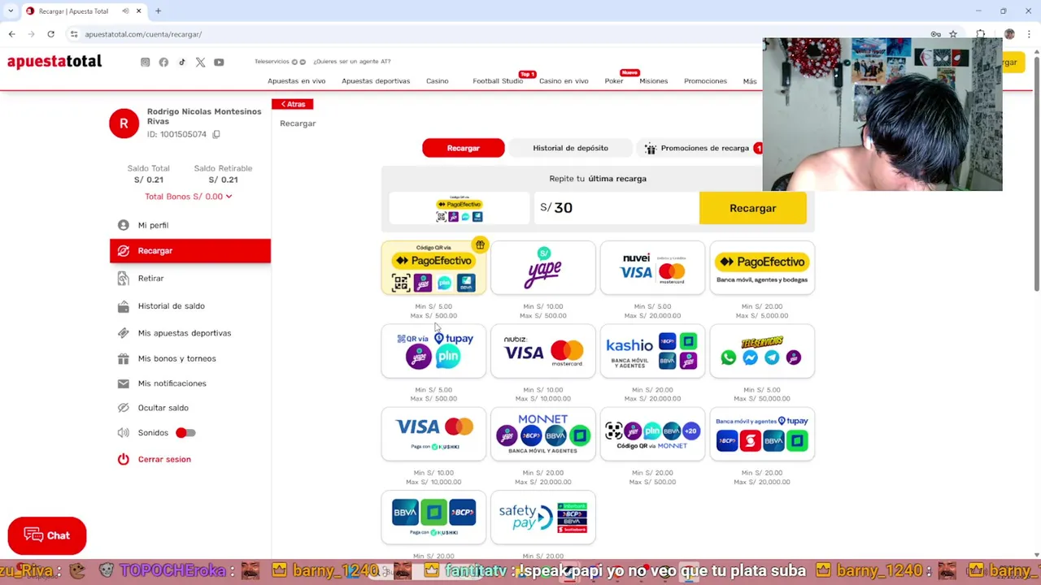This screenshot has height=585, width=1041.
Task: Open the Poker menu item
Action: [x=614, y=81]
